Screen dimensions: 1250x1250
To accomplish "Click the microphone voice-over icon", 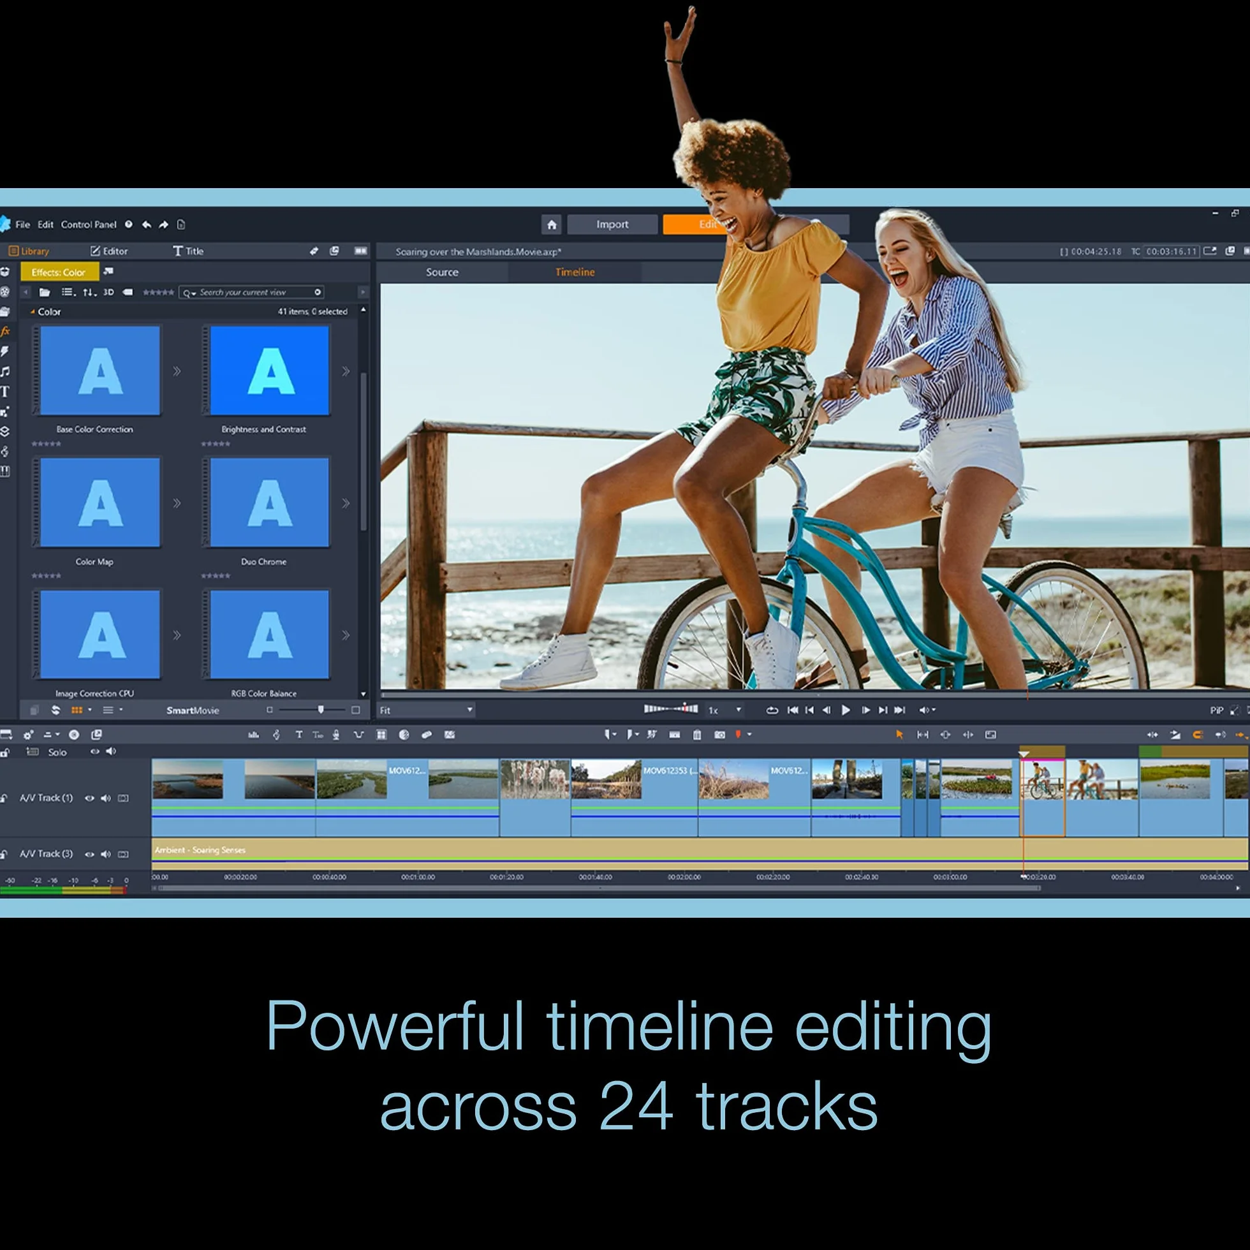I will point(337,734).
